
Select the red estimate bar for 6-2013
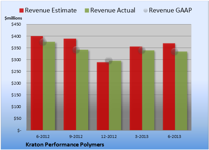pos(169,87)
